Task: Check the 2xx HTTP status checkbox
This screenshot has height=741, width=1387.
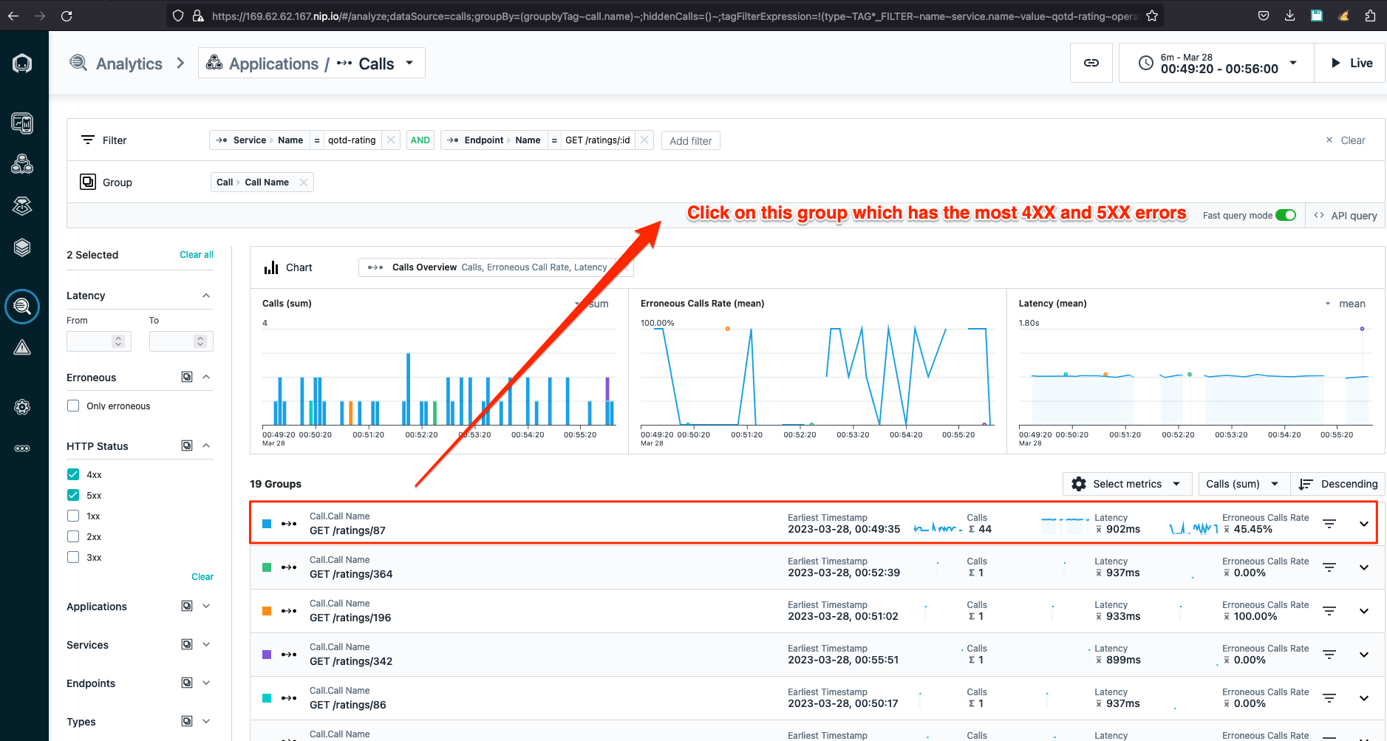Action: click(73, 536)
